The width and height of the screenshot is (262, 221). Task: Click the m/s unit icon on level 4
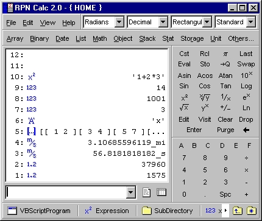tap(32, 142)
